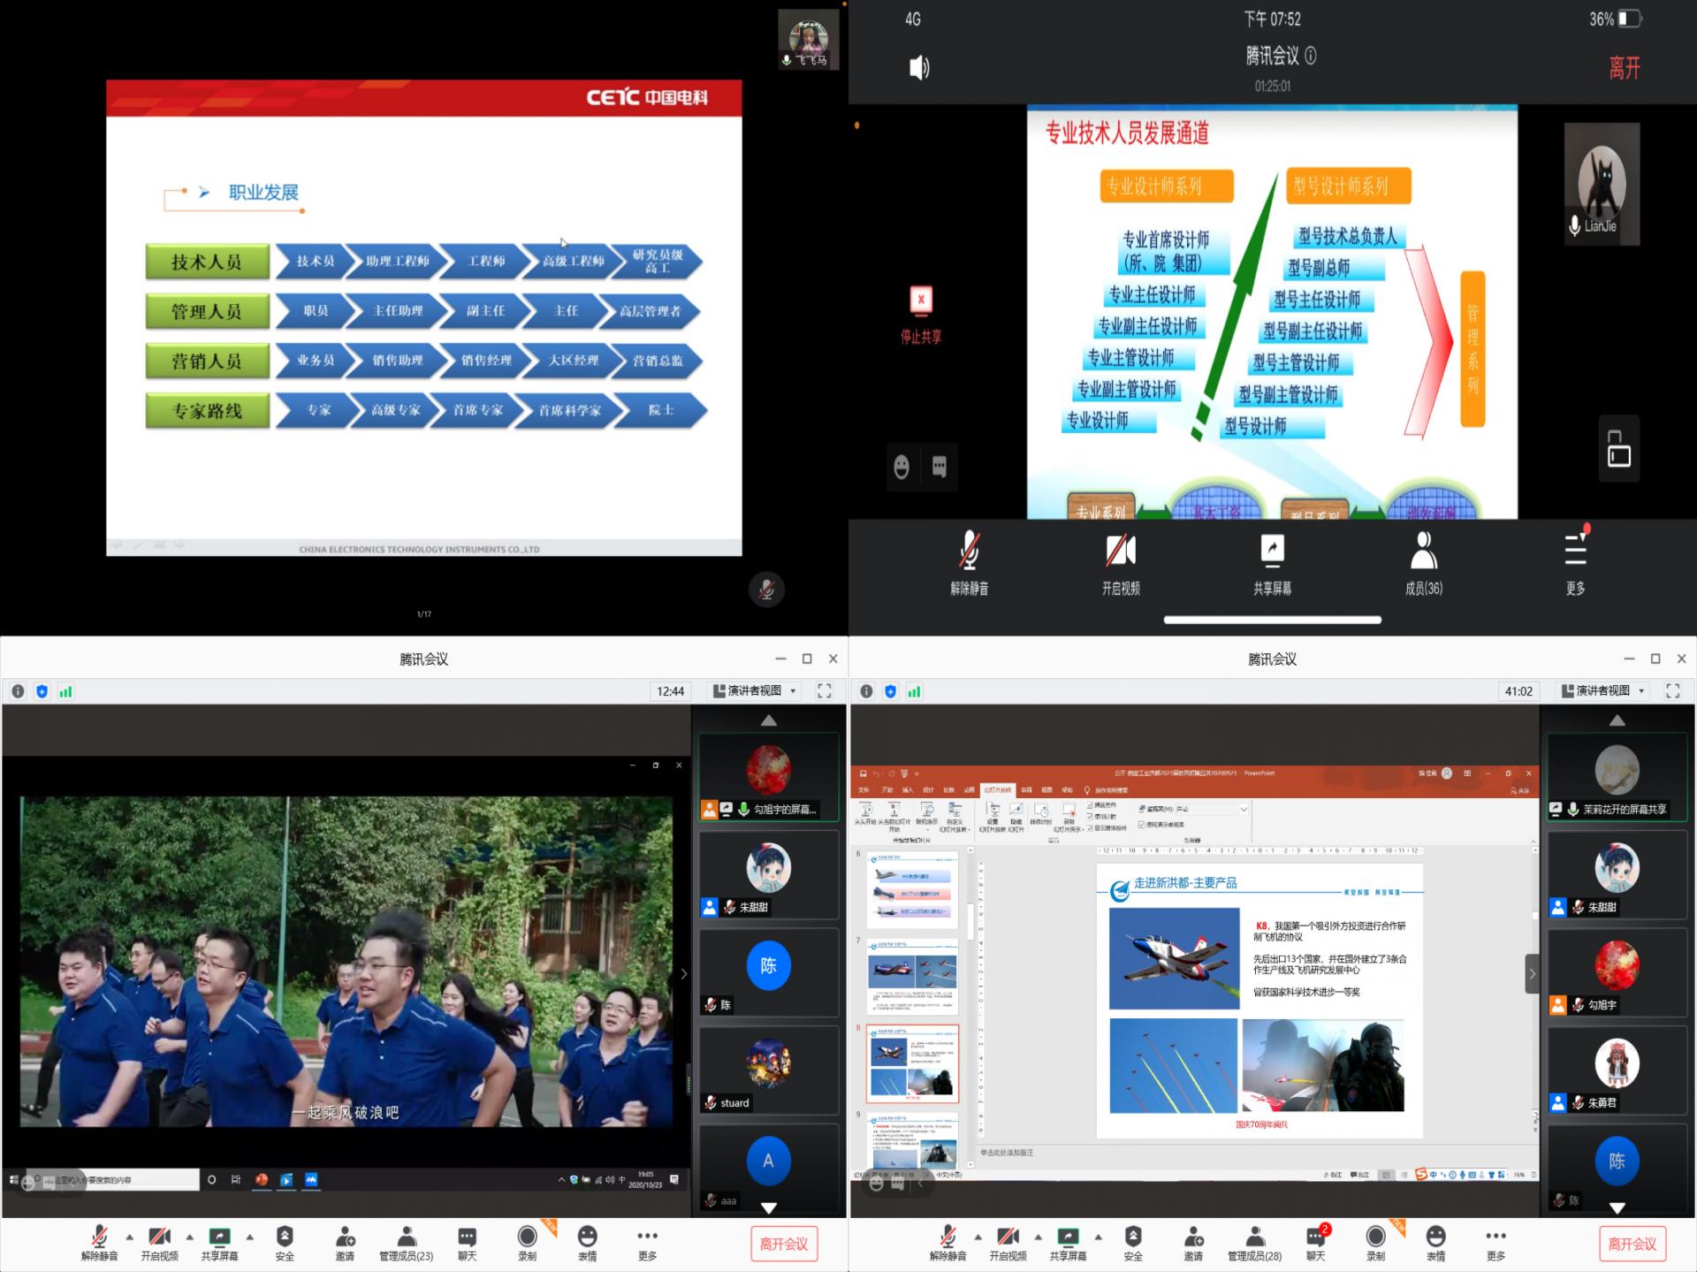Click 录制 record in bottom-left meeting window
The image size is (1697, 1272).
coord(528,1237)
